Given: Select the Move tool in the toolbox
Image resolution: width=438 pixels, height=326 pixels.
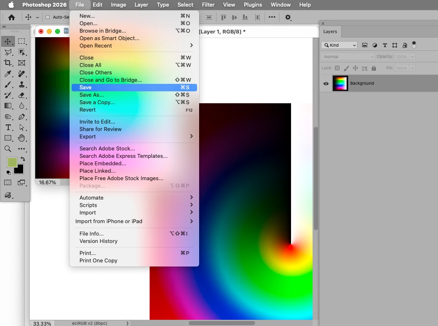Looking at the screenshot, I should 8,41.
